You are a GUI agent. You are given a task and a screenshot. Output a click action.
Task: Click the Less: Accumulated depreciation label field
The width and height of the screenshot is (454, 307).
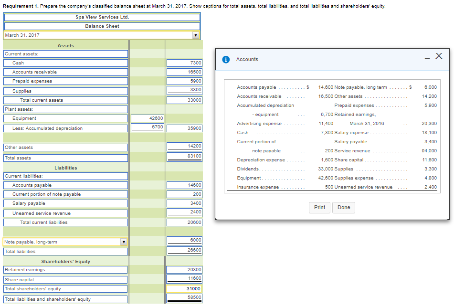tap(66, 128)
